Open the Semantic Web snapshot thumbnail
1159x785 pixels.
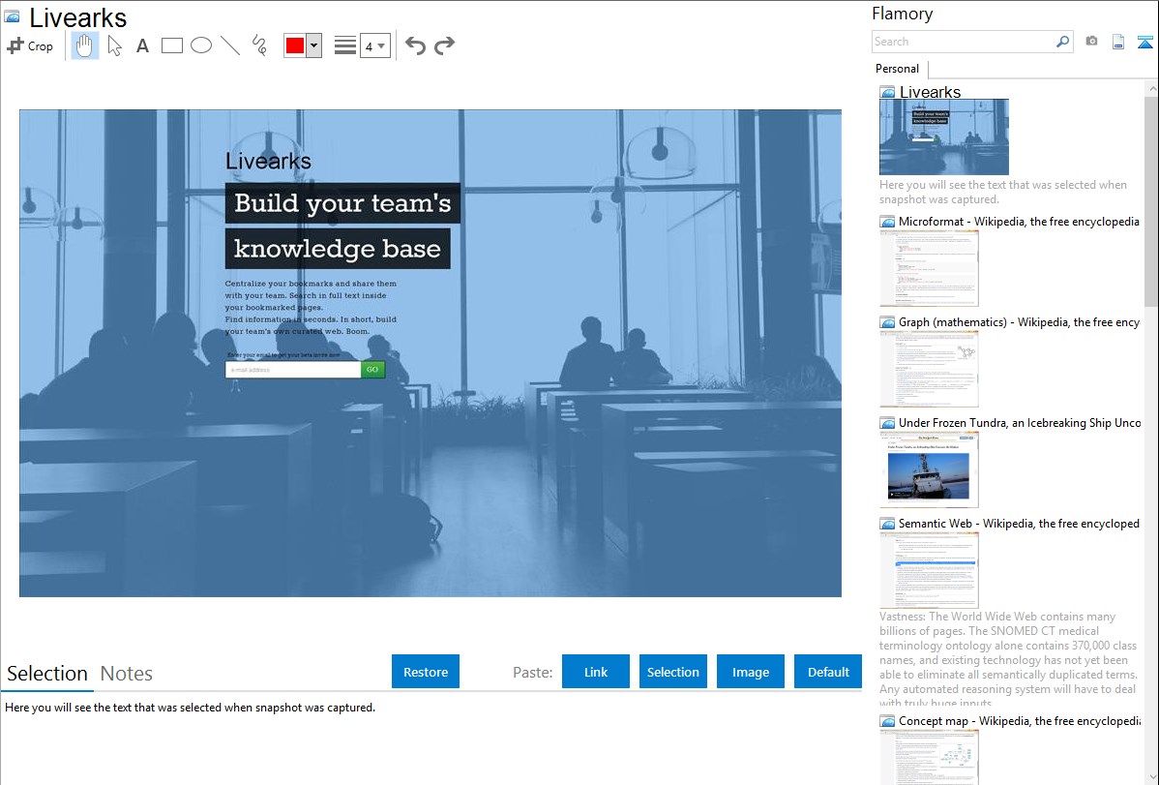(929, 570)
